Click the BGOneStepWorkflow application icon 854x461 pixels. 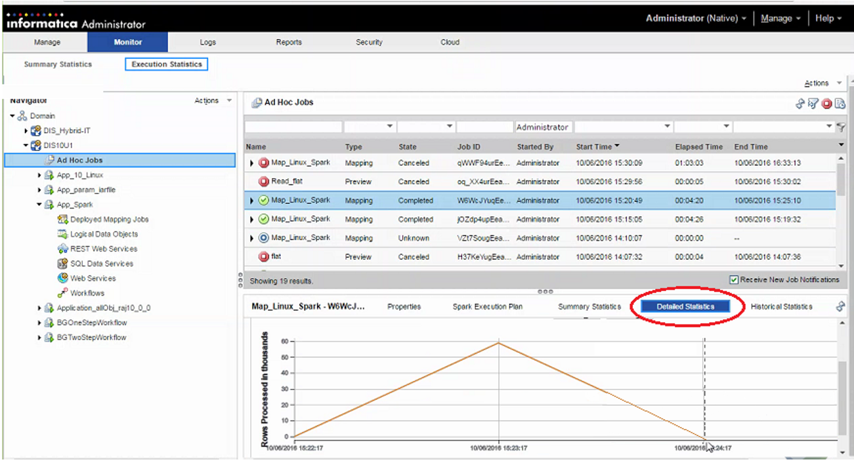[x=49, y=323]
